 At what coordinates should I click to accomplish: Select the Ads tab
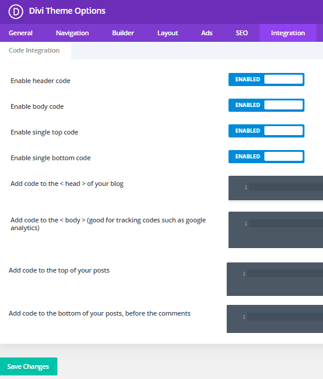[x=207, y=33]
